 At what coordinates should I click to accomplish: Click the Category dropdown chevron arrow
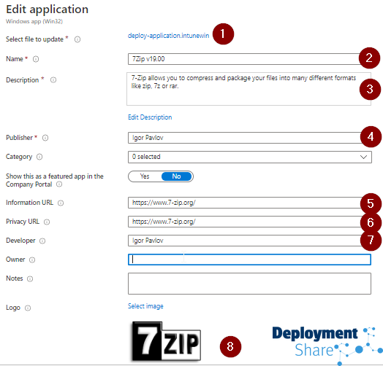pyautogui.click(x=364, y=157)
